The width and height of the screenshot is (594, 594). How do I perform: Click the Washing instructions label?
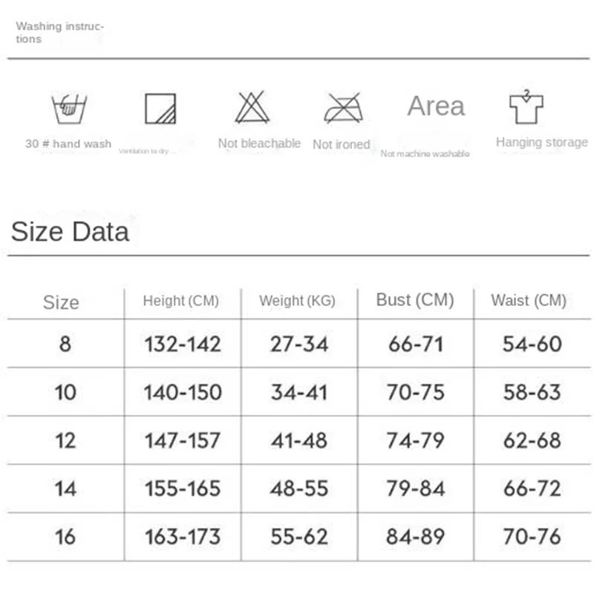coord(59,33)
